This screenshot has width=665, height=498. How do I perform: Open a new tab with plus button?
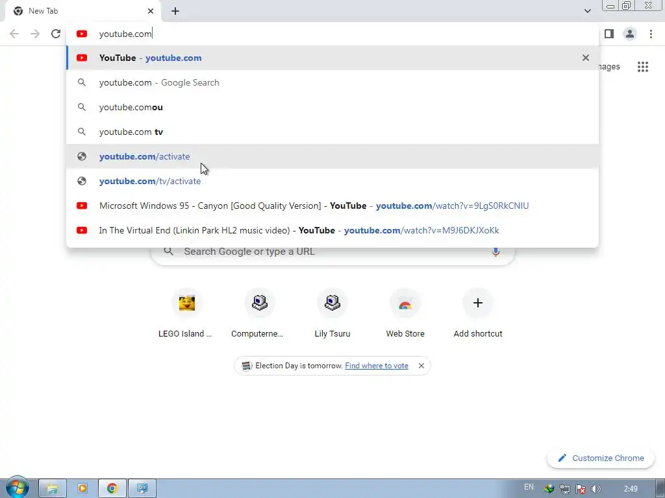pos(175,11)
